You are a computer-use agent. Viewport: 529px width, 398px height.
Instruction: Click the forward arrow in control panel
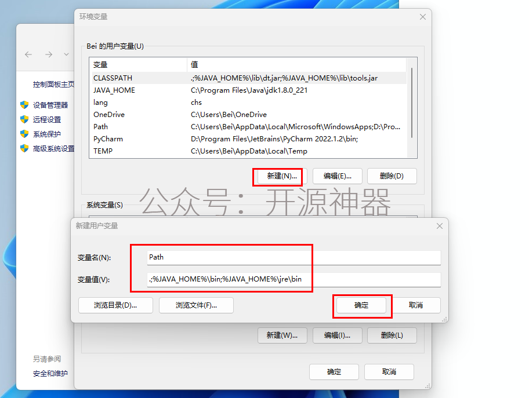pos(49,54)
